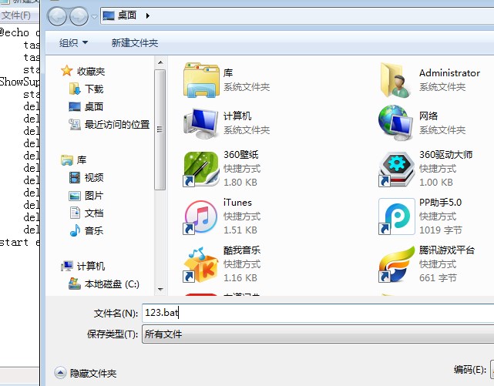Open the 组织 dropdown menu
This screenshot has width=494, height=386.
[73, 43]
